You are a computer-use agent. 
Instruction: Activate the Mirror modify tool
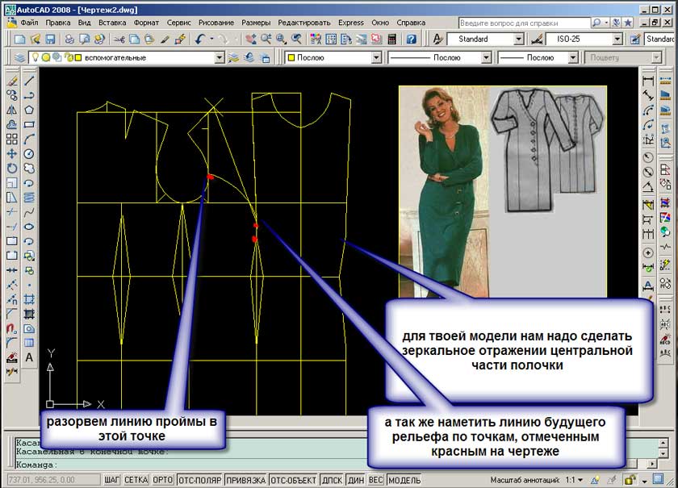(x=11, y=110)
